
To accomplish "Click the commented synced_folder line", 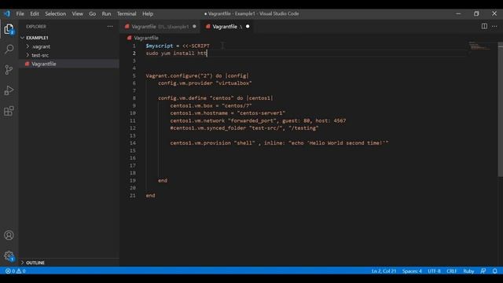I will click(x=244, y=128).
